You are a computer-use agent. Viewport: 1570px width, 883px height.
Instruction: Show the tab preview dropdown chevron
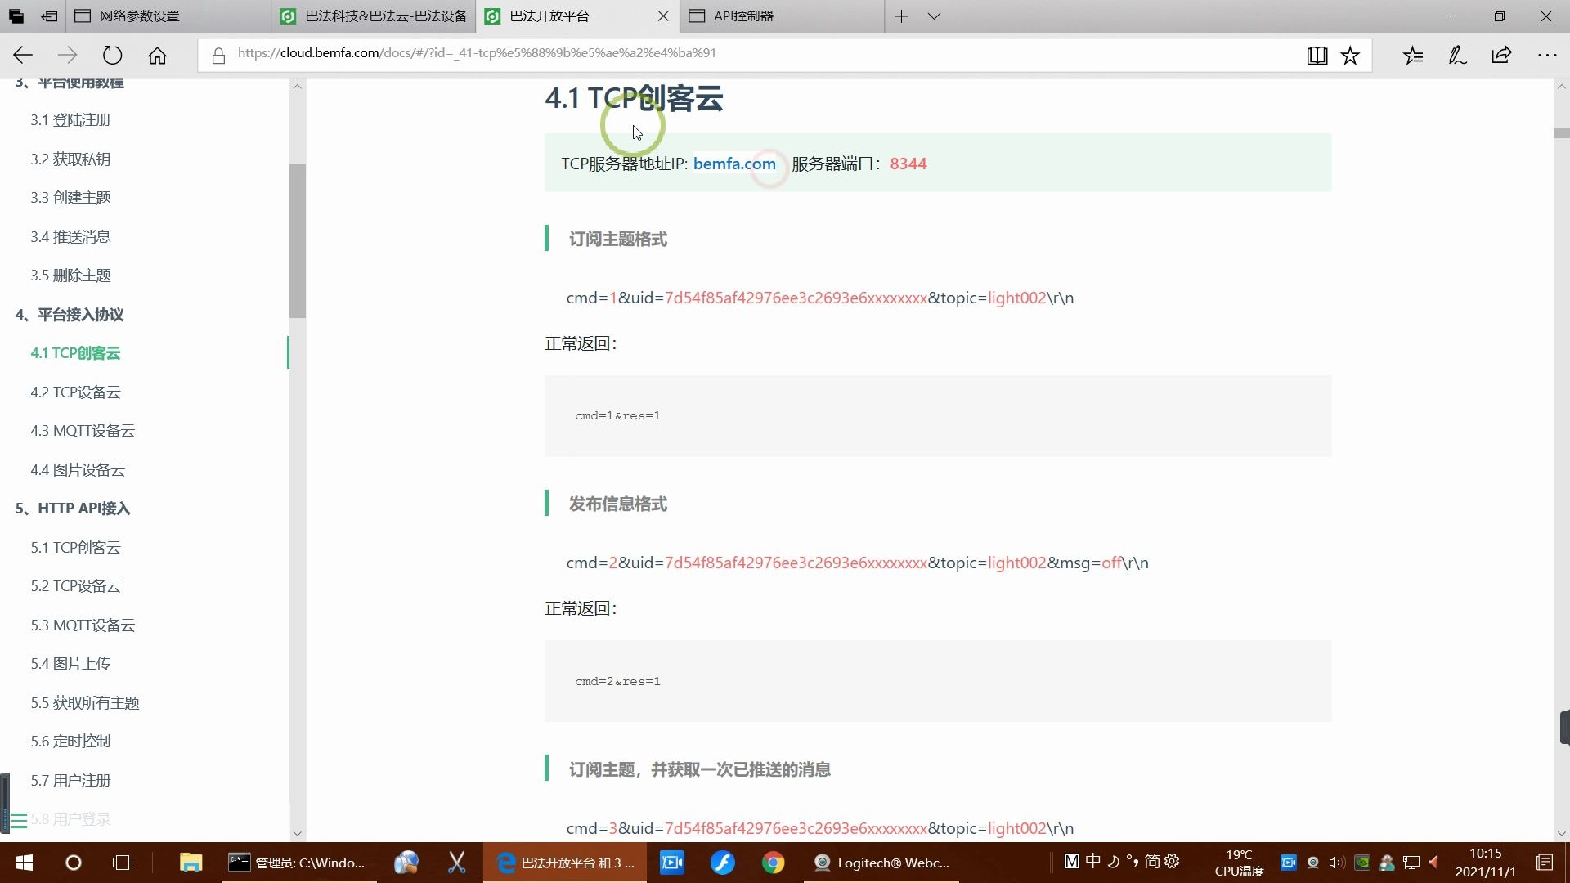point(934,16)
